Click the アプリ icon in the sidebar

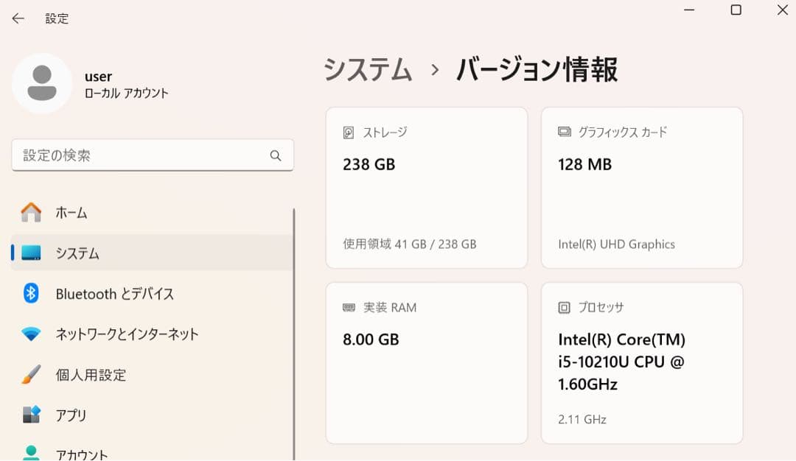[x=30, y=415]
